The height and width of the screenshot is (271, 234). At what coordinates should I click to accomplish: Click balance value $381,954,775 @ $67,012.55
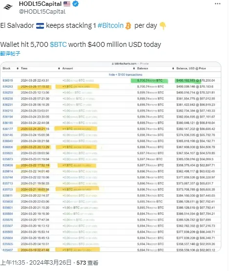[x=195, y=99]
